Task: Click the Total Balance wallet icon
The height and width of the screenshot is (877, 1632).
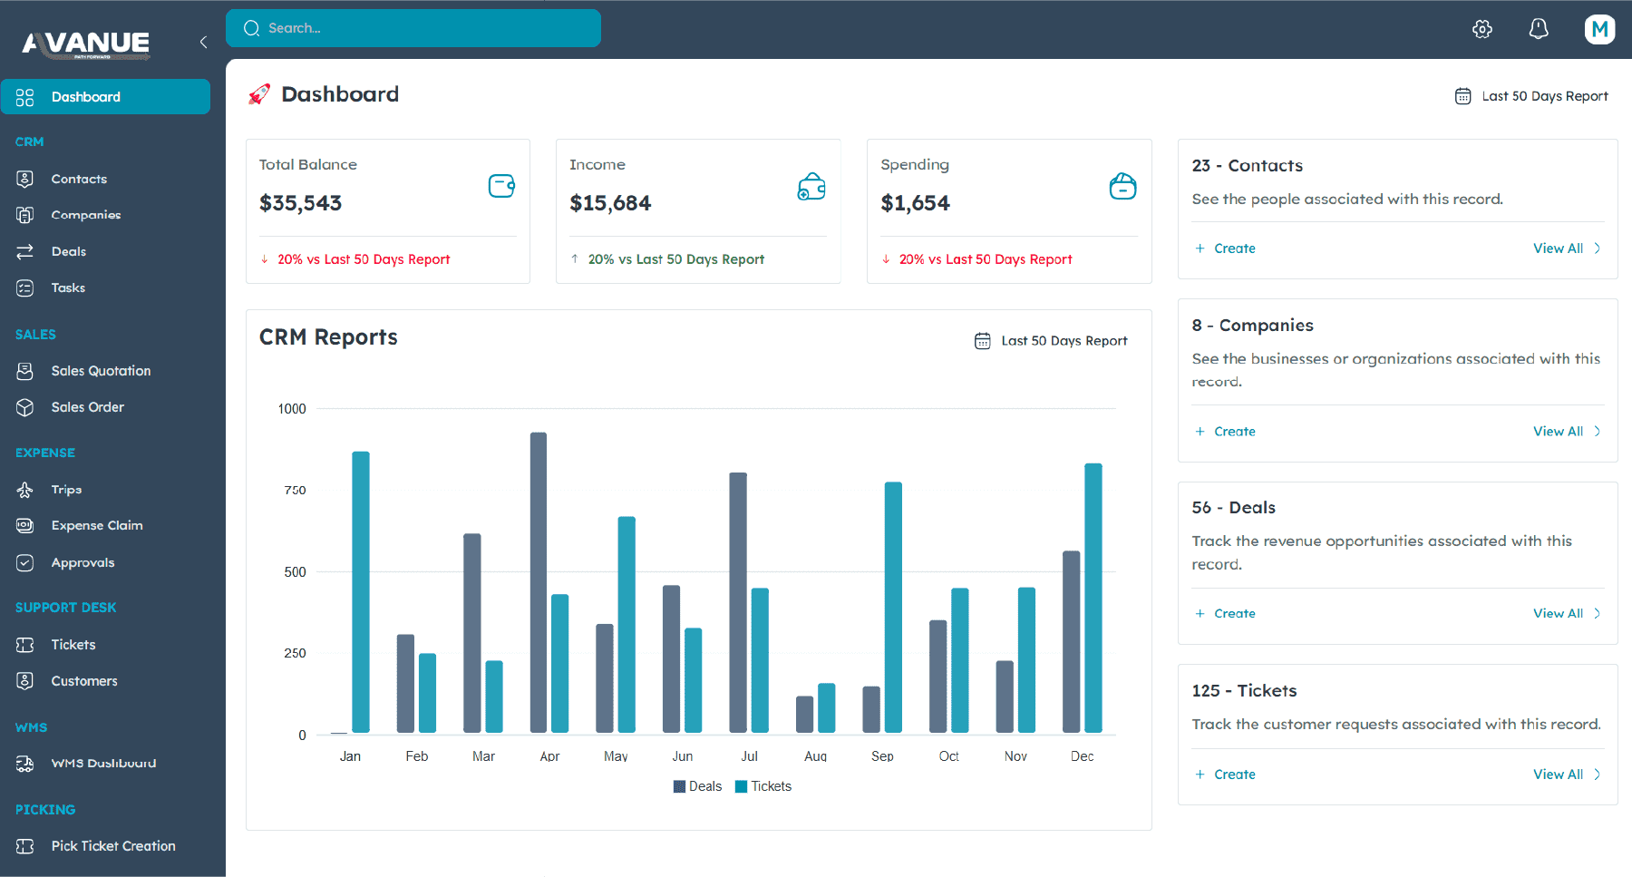Action: point(501,186)
